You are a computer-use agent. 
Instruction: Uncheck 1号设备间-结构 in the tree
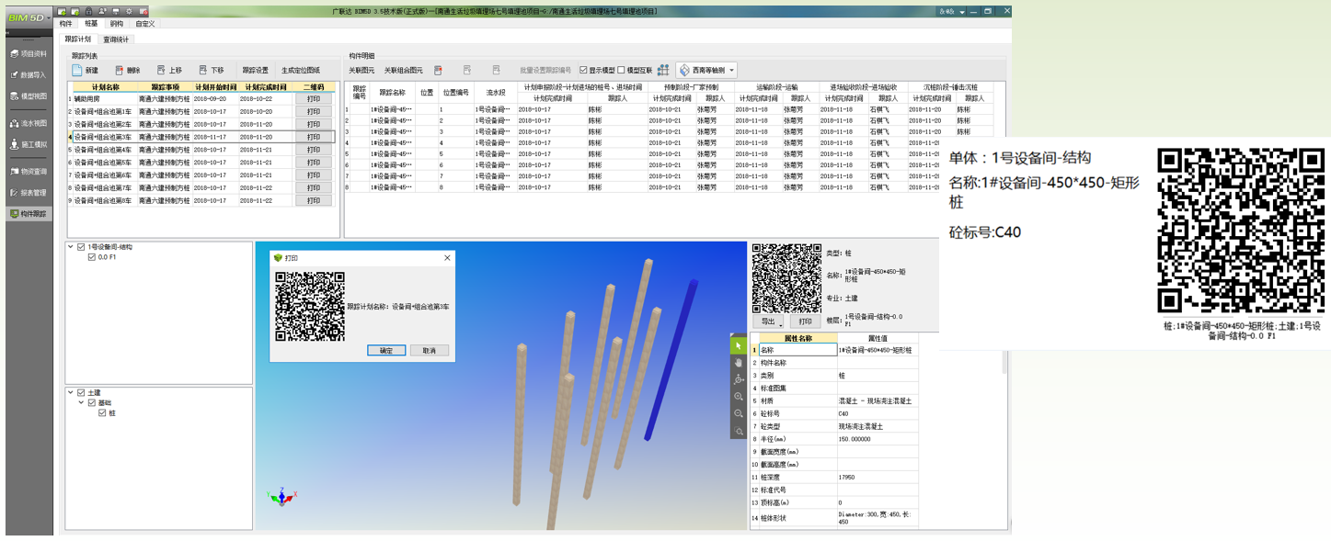[82, 247]
